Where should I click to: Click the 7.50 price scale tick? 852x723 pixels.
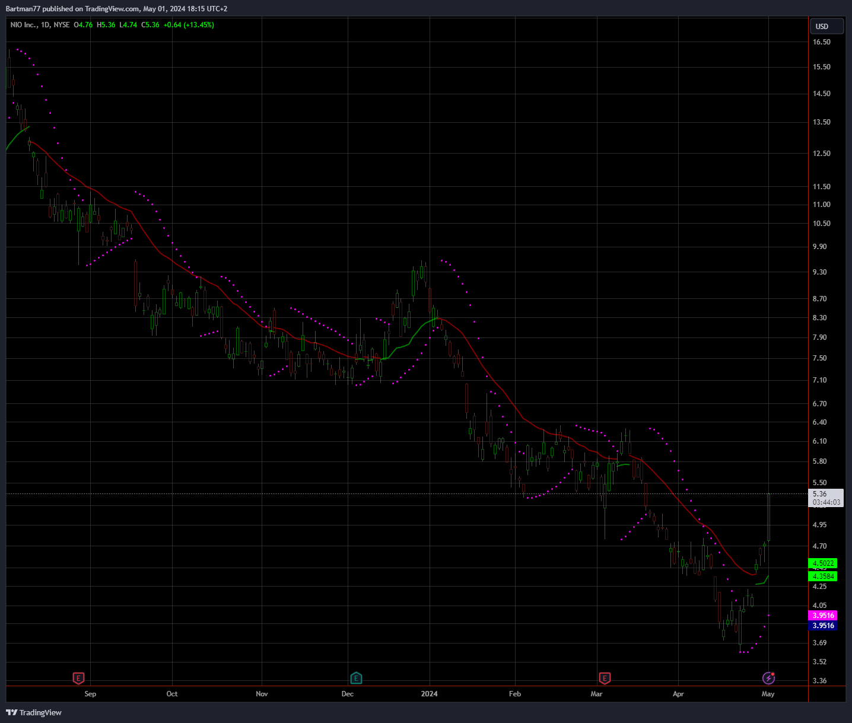(x=820, y=358)
